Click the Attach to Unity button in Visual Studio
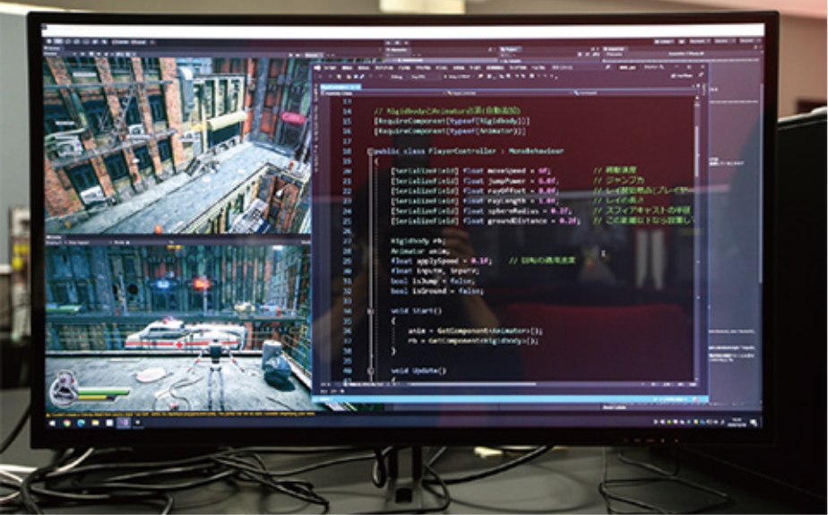828x515 pixels. coord(458,76)
